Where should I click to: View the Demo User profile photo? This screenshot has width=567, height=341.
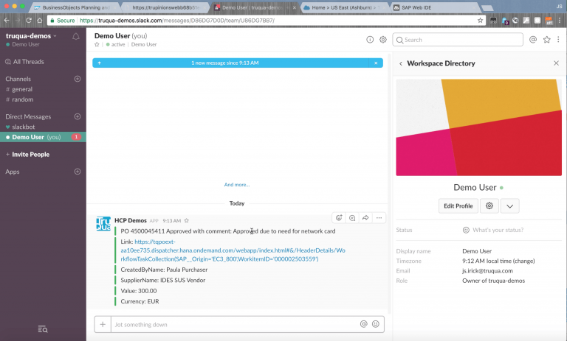(478, 127)
